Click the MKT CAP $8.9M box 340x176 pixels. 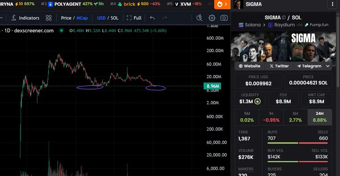(x=317, y=99)
